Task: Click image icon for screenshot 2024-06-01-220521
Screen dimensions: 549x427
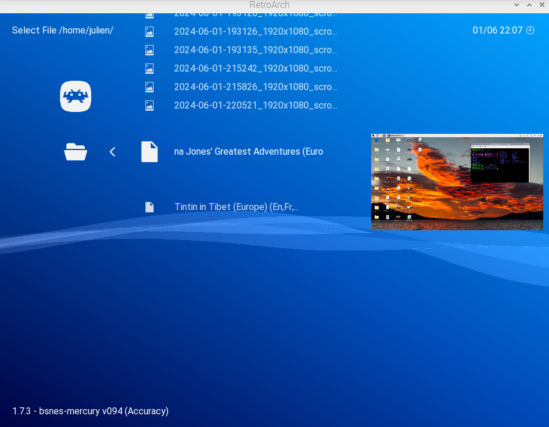Action: point(150,106)
